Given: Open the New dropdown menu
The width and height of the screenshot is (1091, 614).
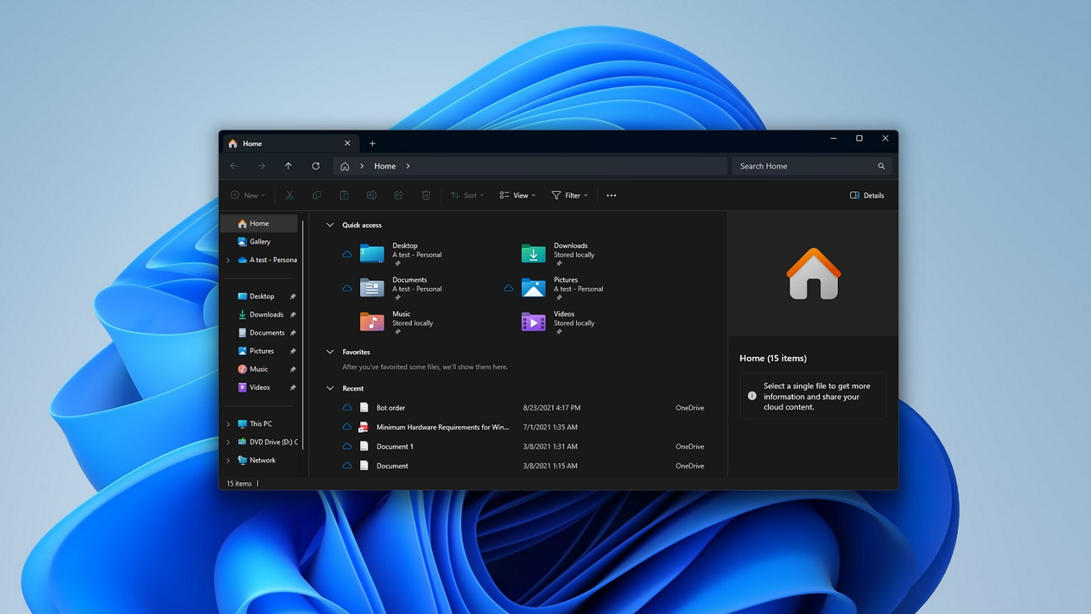Looking at the screenshot, I should click(248, 195).
